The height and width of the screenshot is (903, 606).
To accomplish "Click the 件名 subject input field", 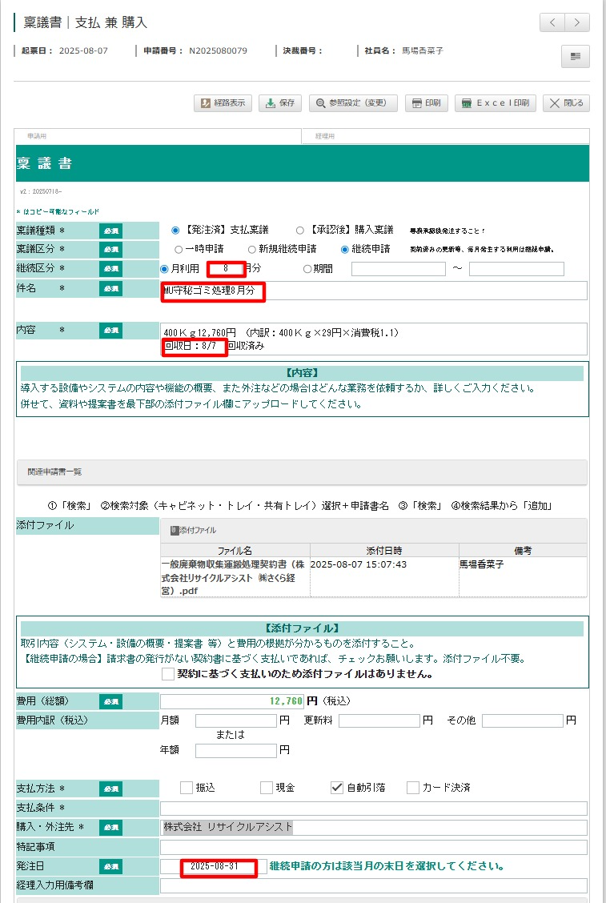I will coord(424,291).
